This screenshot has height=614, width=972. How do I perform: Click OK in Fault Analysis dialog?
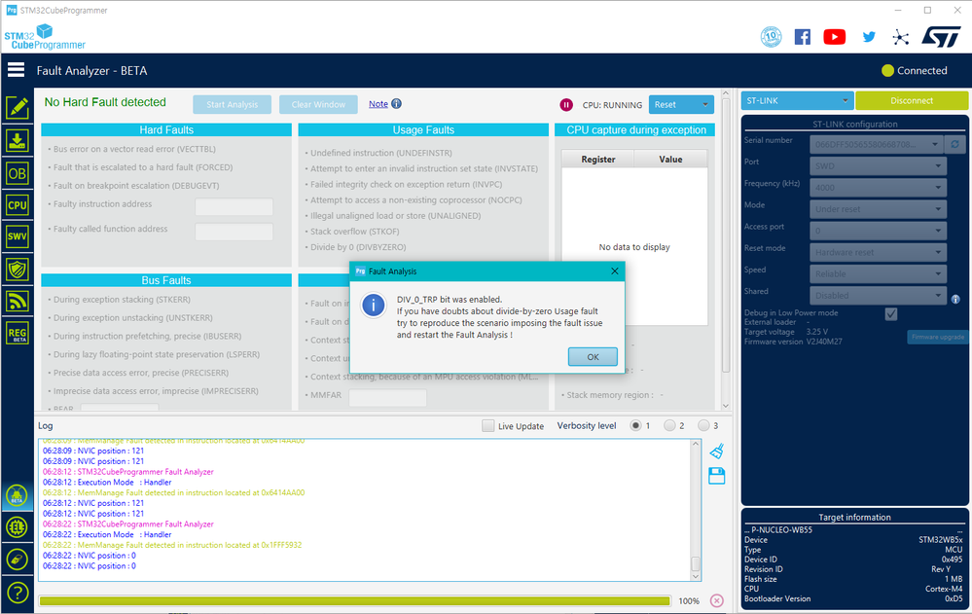(593, 356)
